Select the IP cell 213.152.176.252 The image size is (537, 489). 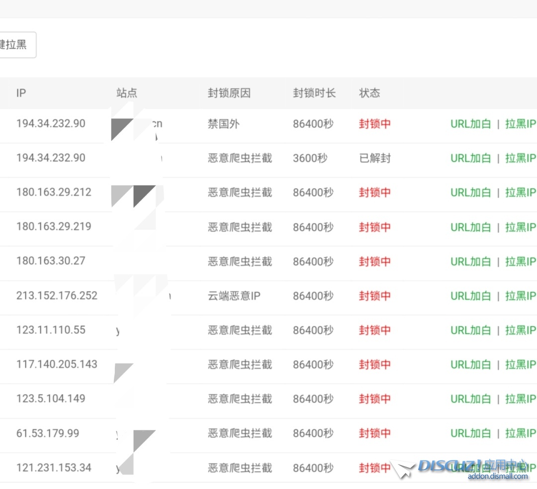click(57, 295)
